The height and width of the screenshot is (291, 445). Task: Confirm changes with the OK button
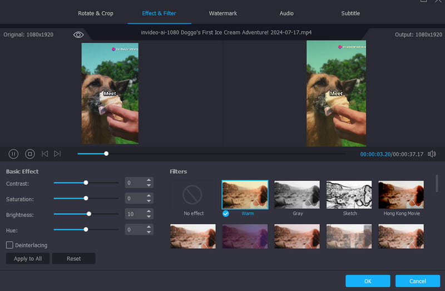[368, 281]
